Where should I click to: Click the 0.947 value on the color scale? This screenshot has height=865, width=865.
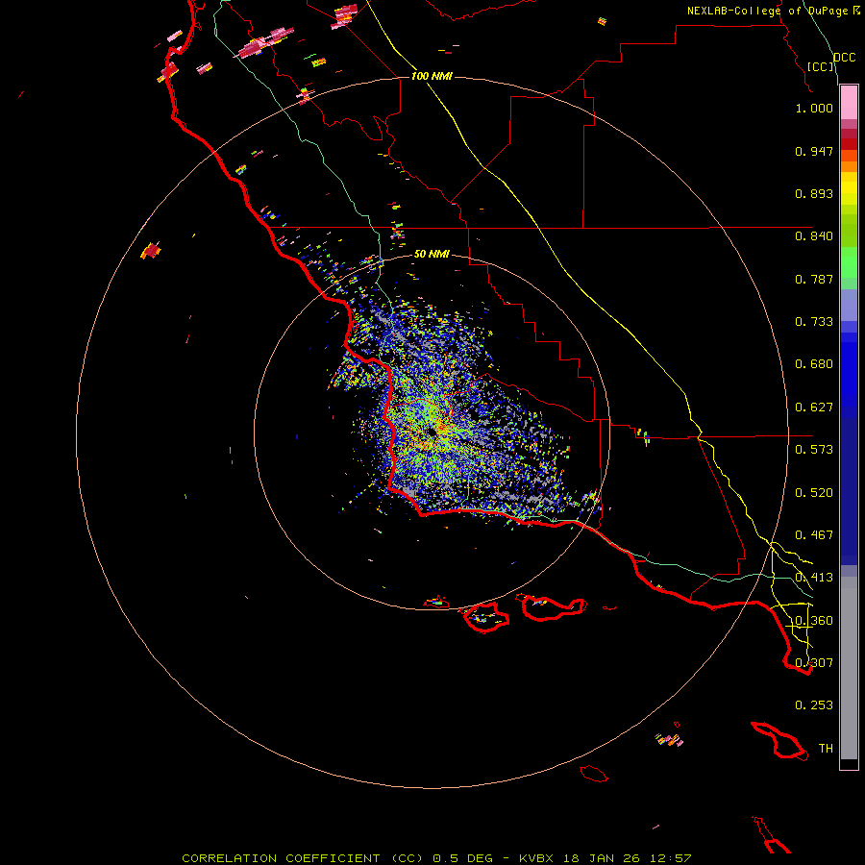coord(814,151)
